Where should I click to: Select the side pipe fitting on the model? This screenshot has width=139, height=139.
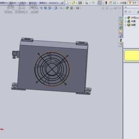[16, 54]
